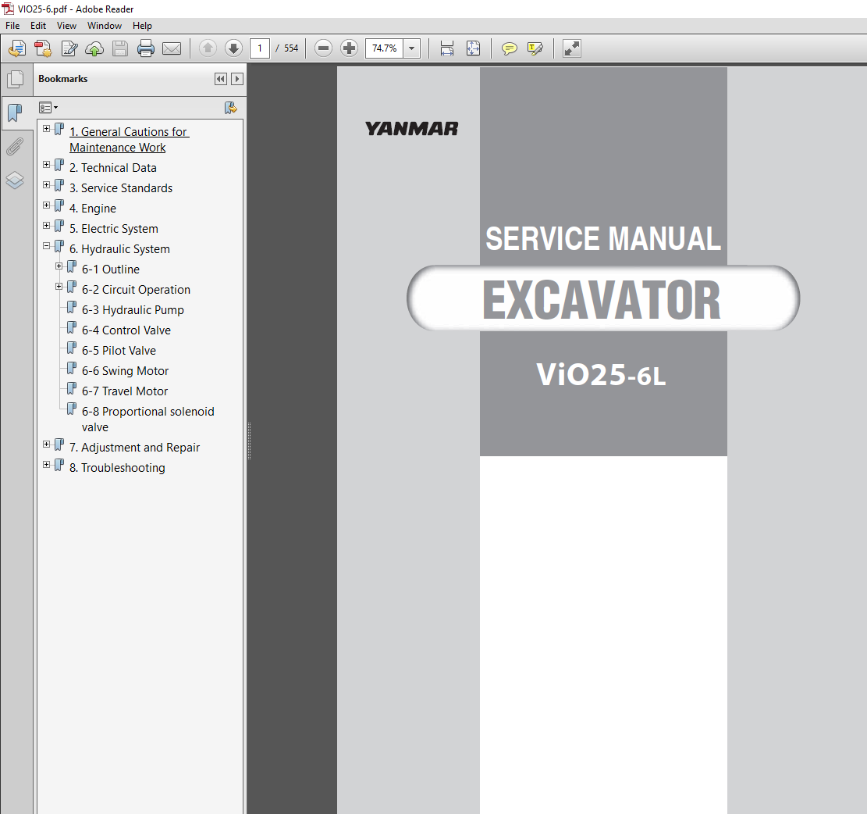Open the bookmarks options menu dropdown
The image size is (867, 814).
pyautogui.click(x=48, y=108)
